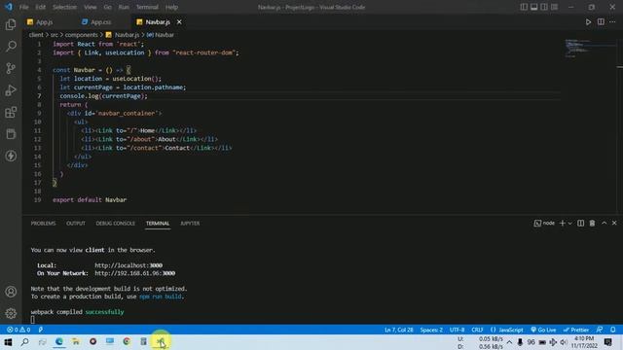Open the Run menu
The width and height of the screenshot is (623, 350).
(x=124, y=7)
